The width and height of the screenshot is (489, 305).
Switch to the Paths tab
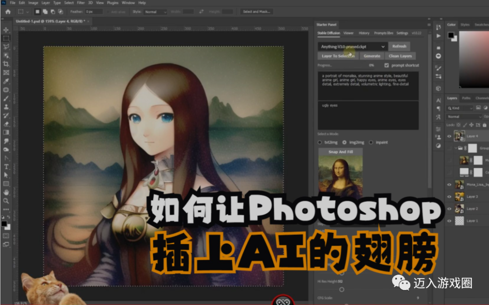pos(466,98)
